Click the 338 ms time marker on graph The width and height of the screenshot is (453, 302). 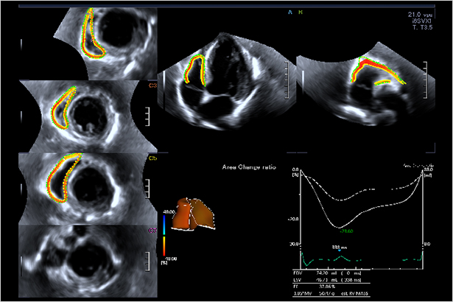[339, 250]
